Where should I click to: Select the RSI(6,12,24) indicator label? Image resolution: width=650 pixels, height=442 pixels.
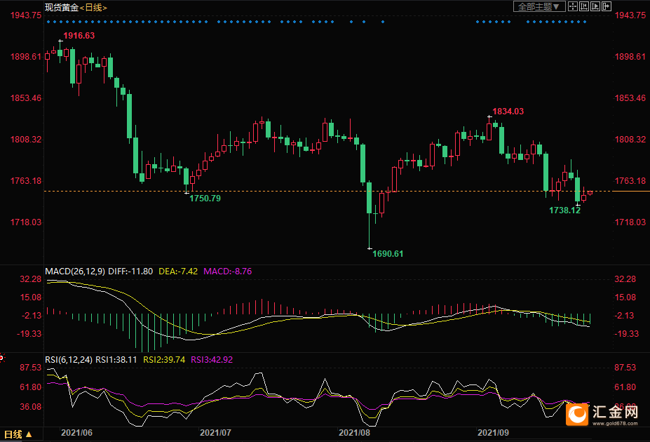click(x=69, y=359)
